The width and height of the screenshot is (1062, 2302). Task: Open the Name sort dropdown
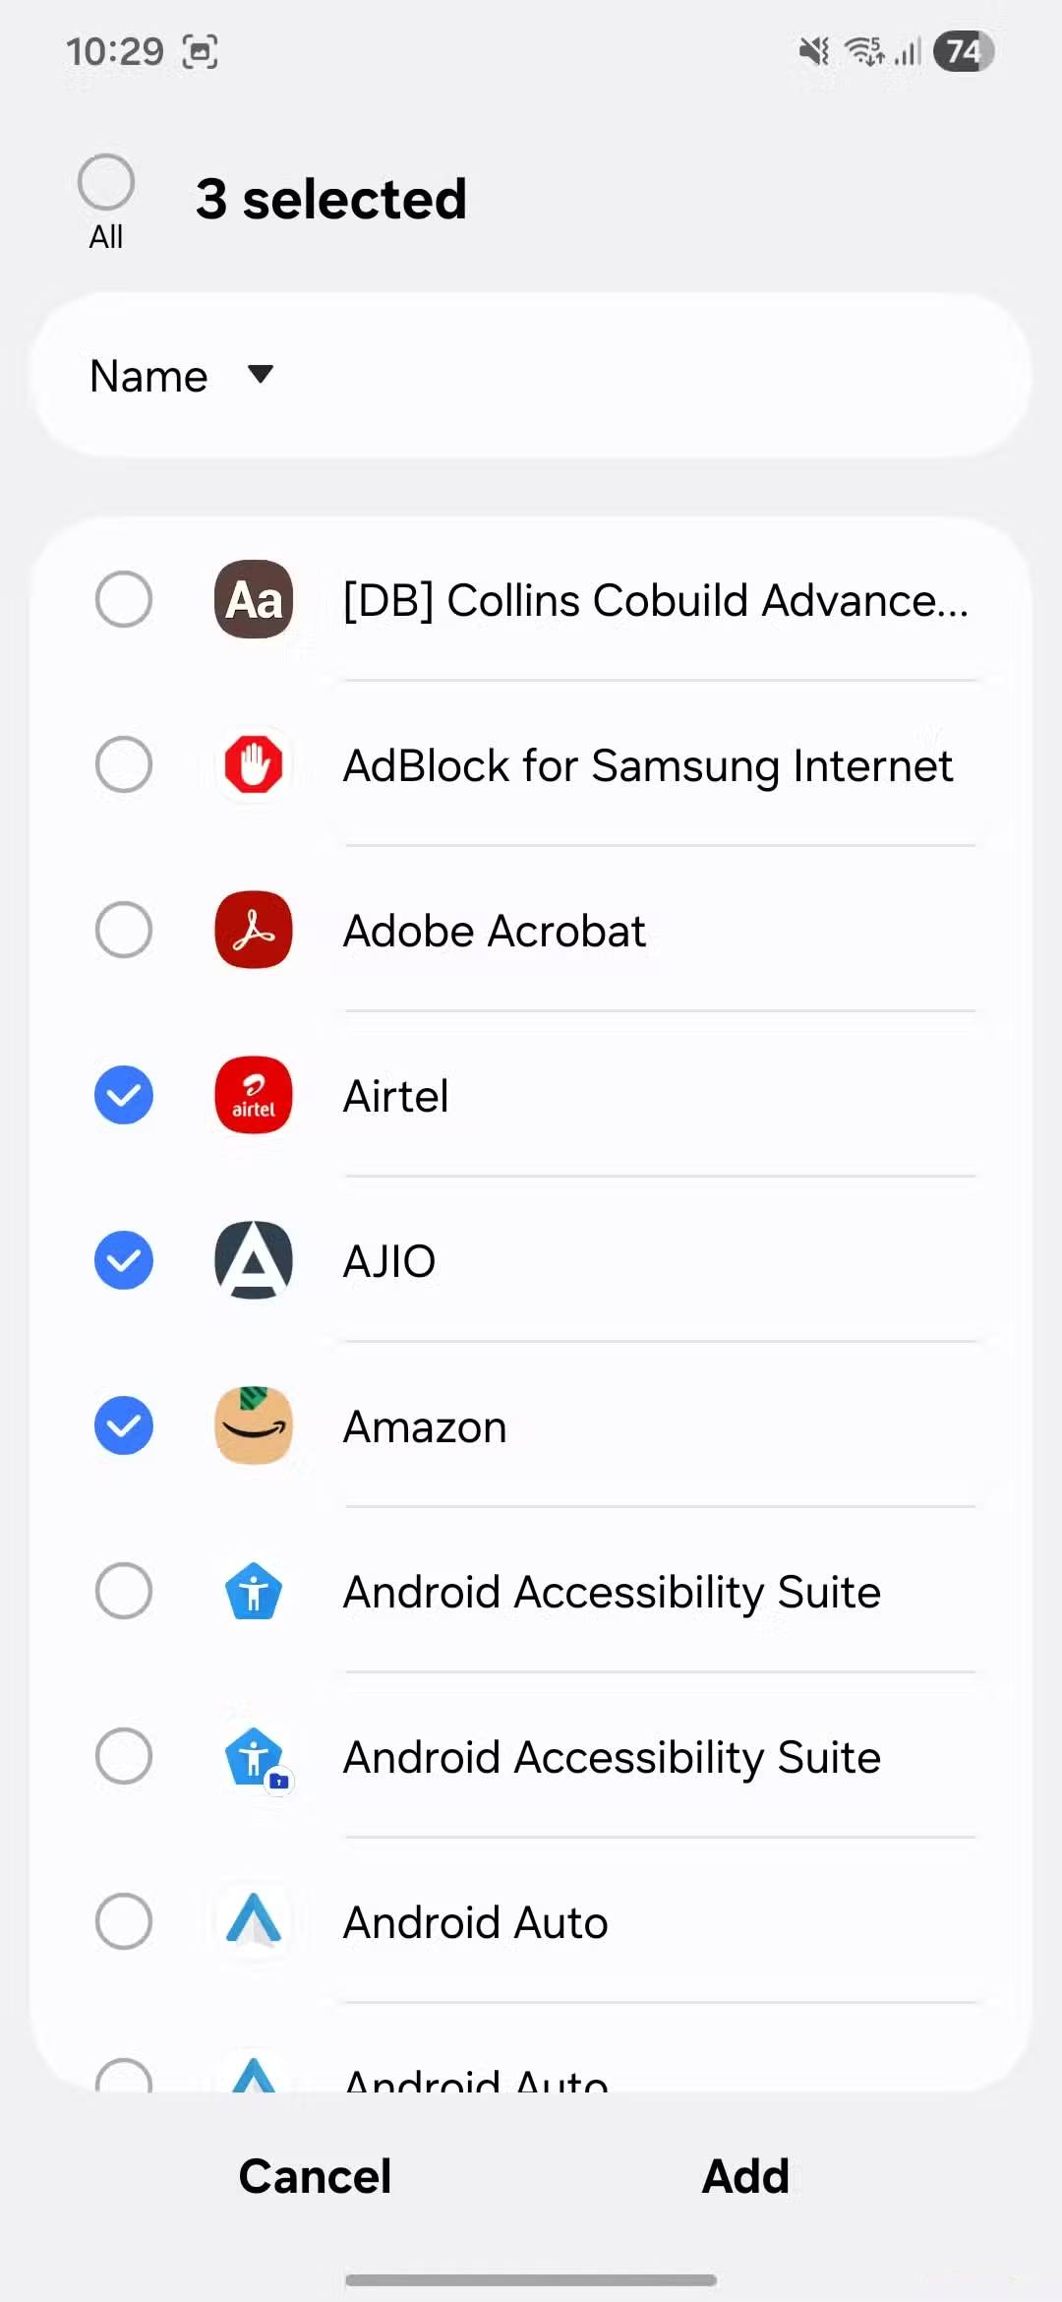point(149,376)
